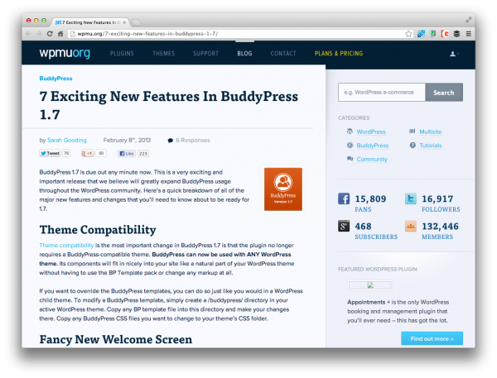
Task: Click the browser back arrow
Action: click(x=28, y=34)
